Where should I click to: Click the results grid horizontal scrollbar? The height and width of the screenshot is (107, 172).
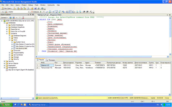point(85,95)
